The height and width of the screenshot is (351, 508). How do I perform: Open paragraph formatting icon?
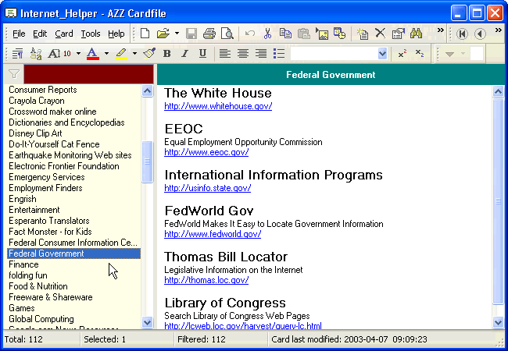[x=17, y=53]
